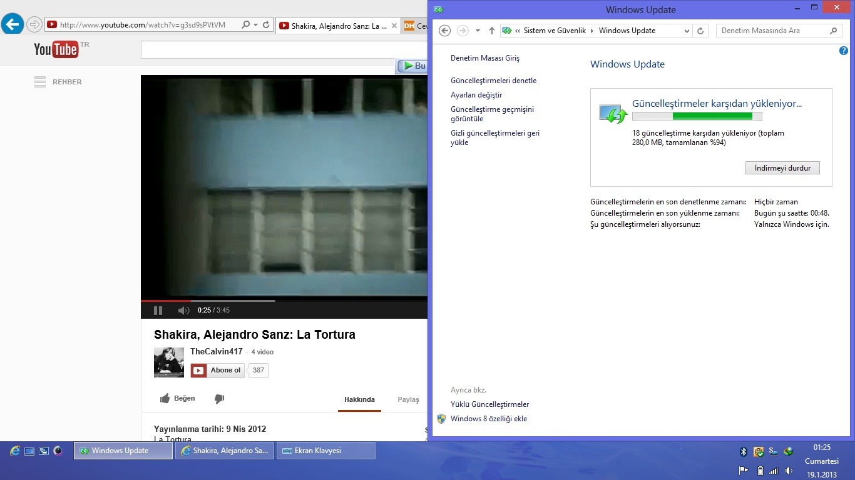This screenshot has width=855, height=480.
Task: Open TheCalvin417 channel avatar
Action: tap(169, 362)
